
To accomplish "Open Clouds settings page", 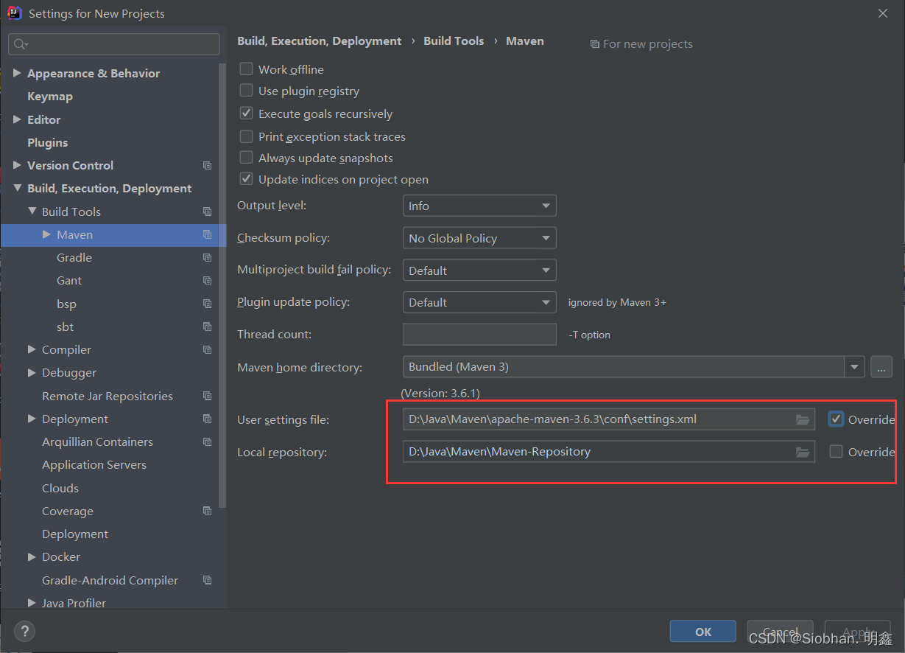I will [60, 488].
